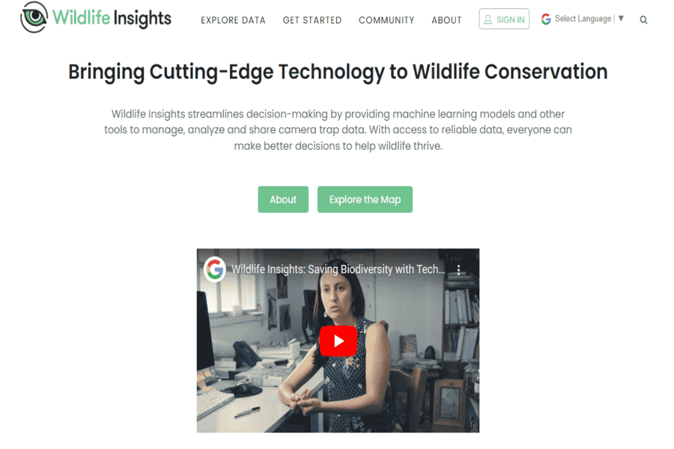Open the Community menu

tap(386, 20)
